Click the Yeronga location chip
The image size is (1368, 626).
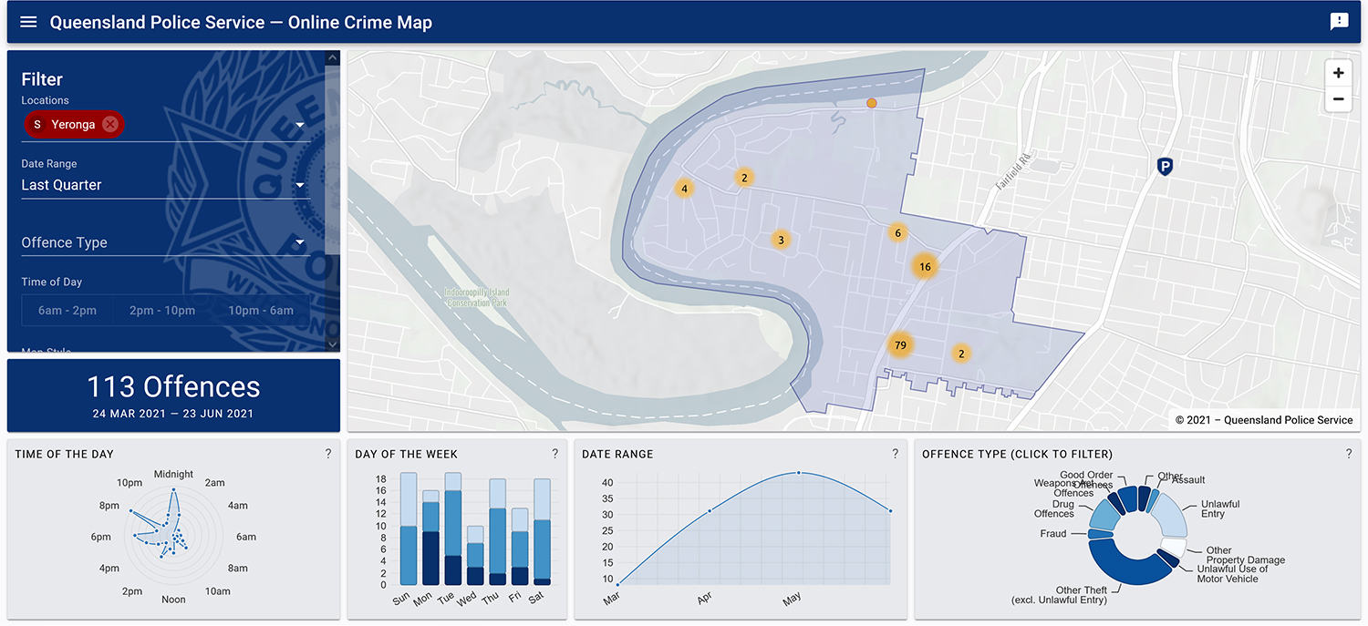pyautogui.click(x=74, y=124)
